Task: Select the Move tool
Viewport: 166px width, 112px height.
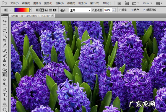Action: 5,21
